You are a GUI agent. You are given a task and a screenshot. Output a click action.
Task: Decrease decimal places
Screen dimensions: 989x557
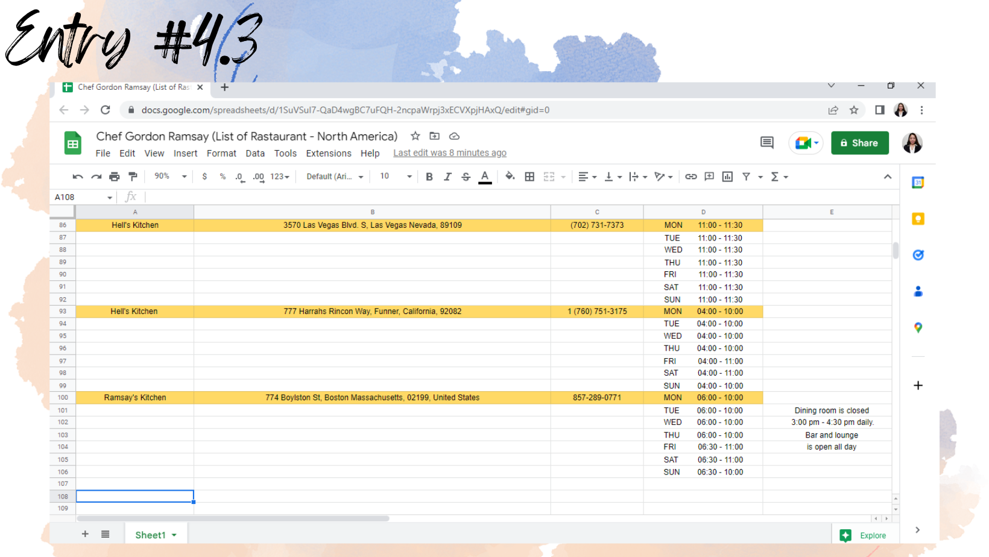pos(240,177)
